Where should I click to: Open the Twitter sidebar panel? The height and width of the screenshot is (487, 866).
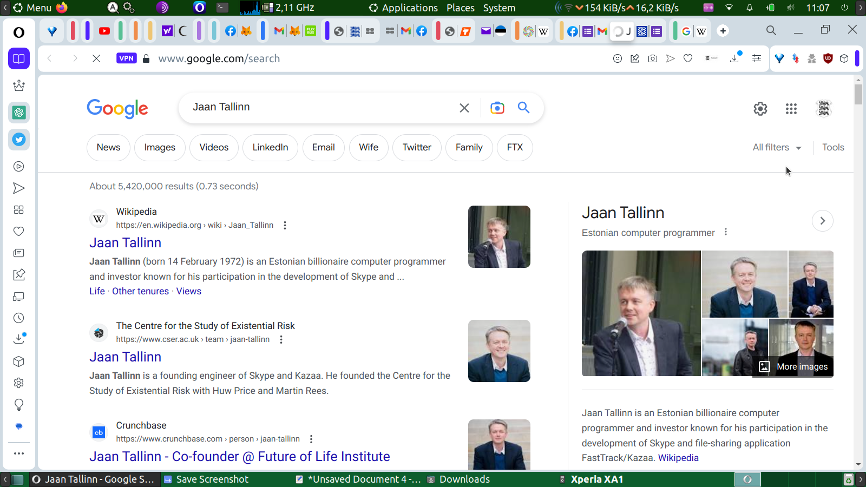click(x=19, y=140)
